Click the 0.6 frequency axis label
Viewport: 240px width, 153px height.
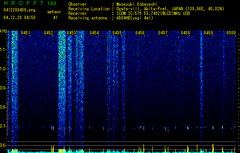pos(3,145)
